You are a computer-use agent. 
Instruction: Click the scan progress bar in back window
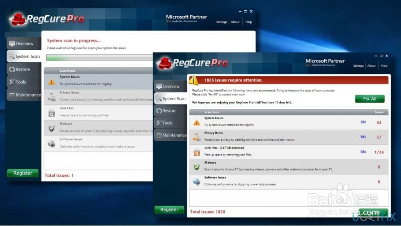point(100,57)
